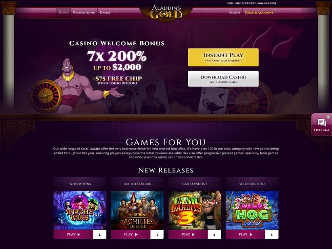Open info for Cash Bandits 3 game
Screen dimensions: 332x249
pyautogui.click(x=214, y=234)
